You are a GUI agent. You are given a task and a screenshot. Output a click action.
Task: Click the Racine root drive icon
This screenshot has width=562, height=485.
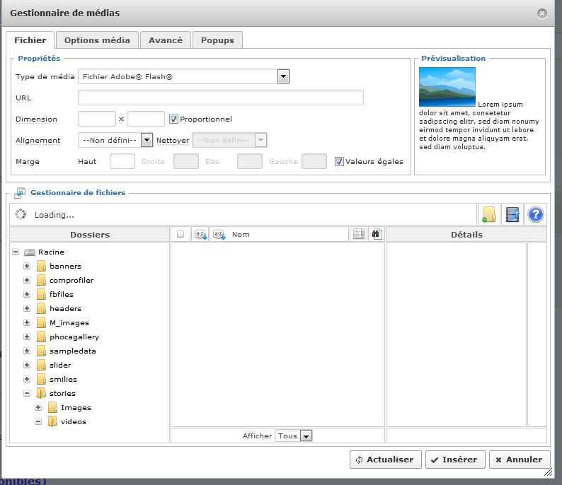pyautogui.click(x=30, y=252)
